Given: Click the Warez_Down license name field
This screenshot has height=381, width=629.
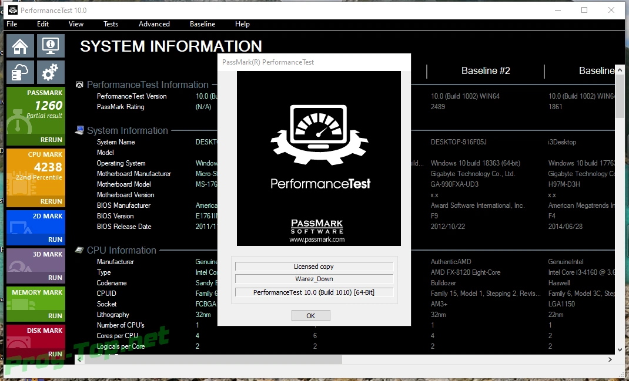Looking at the screenshot, I should (314, 279).
